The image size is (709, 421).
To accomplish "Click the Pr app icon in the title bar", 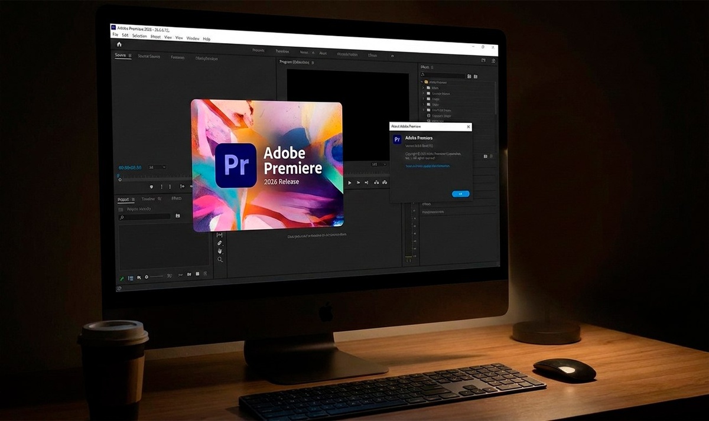I will click(113, 28).
